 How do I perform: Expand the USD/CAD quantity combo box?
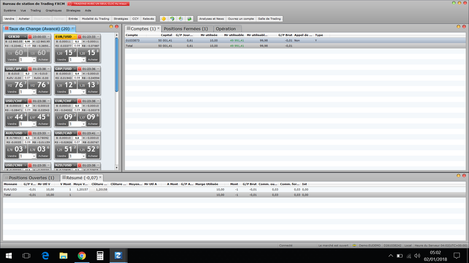84,156
